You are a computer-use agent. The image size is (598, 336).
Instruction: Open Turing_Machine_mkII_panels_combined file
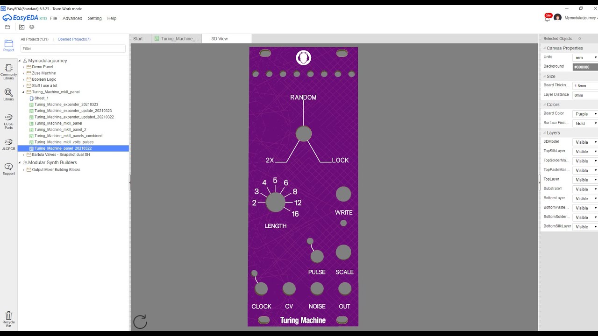(x=68, y=136)
